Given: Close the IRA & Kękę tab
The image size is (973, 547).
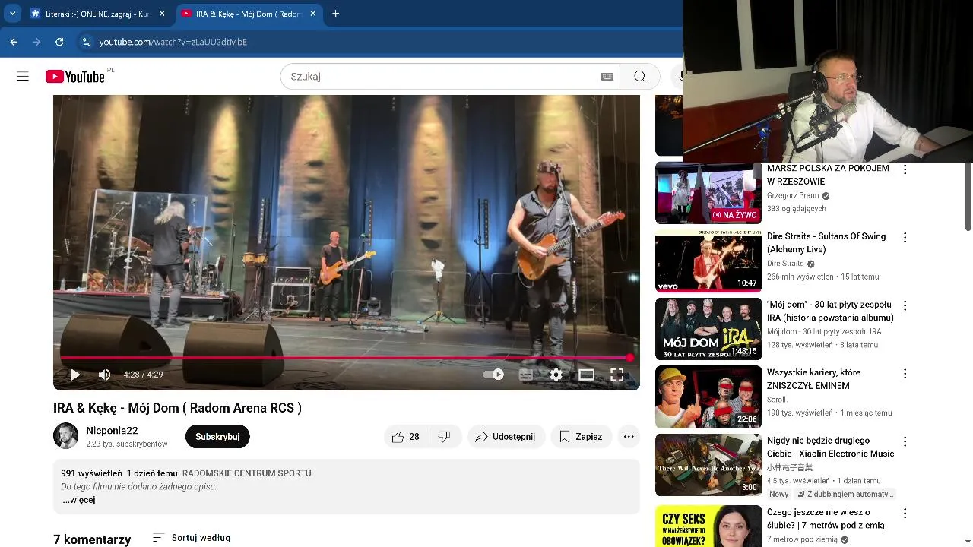Looking at the screenshot, I should click(x=312, y=14).
